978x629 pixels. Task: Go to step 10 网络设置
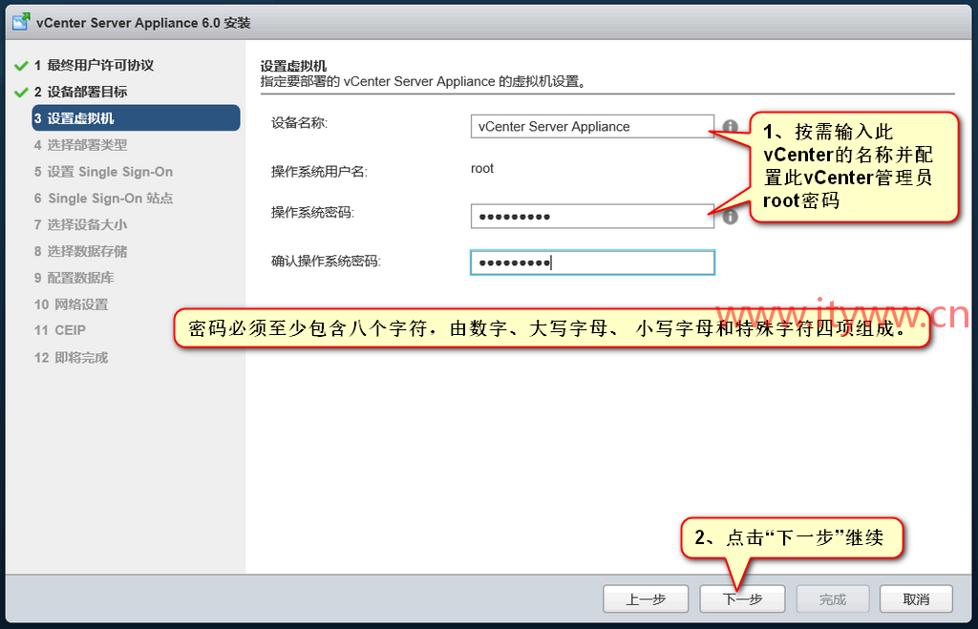pos(71,304)
